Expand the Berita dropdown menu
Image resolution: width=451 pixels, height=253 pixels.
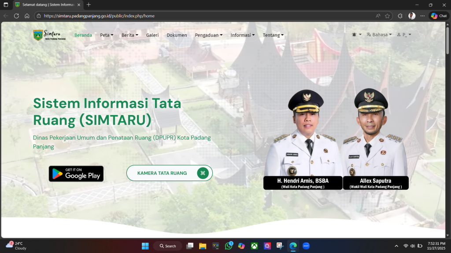click(129, 35)
